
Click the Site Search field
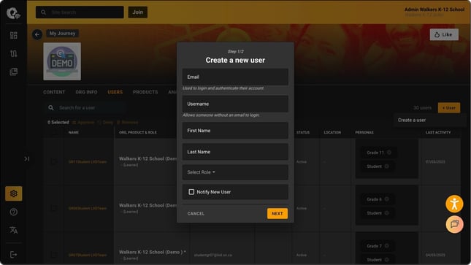tap(80, 12)
